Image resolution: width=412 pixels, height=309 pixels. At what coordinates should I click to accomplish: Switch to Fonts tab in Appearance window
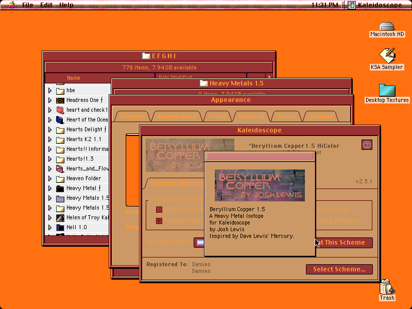(217, 116)
